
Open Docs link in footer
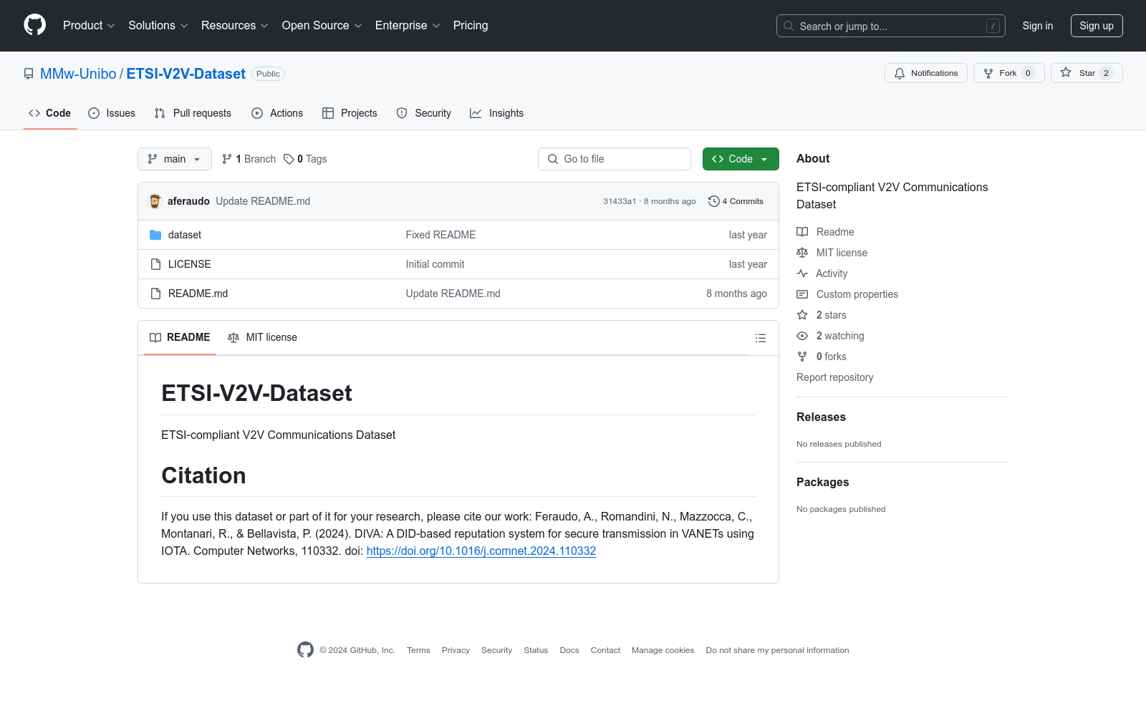click(x=569, y=650)
